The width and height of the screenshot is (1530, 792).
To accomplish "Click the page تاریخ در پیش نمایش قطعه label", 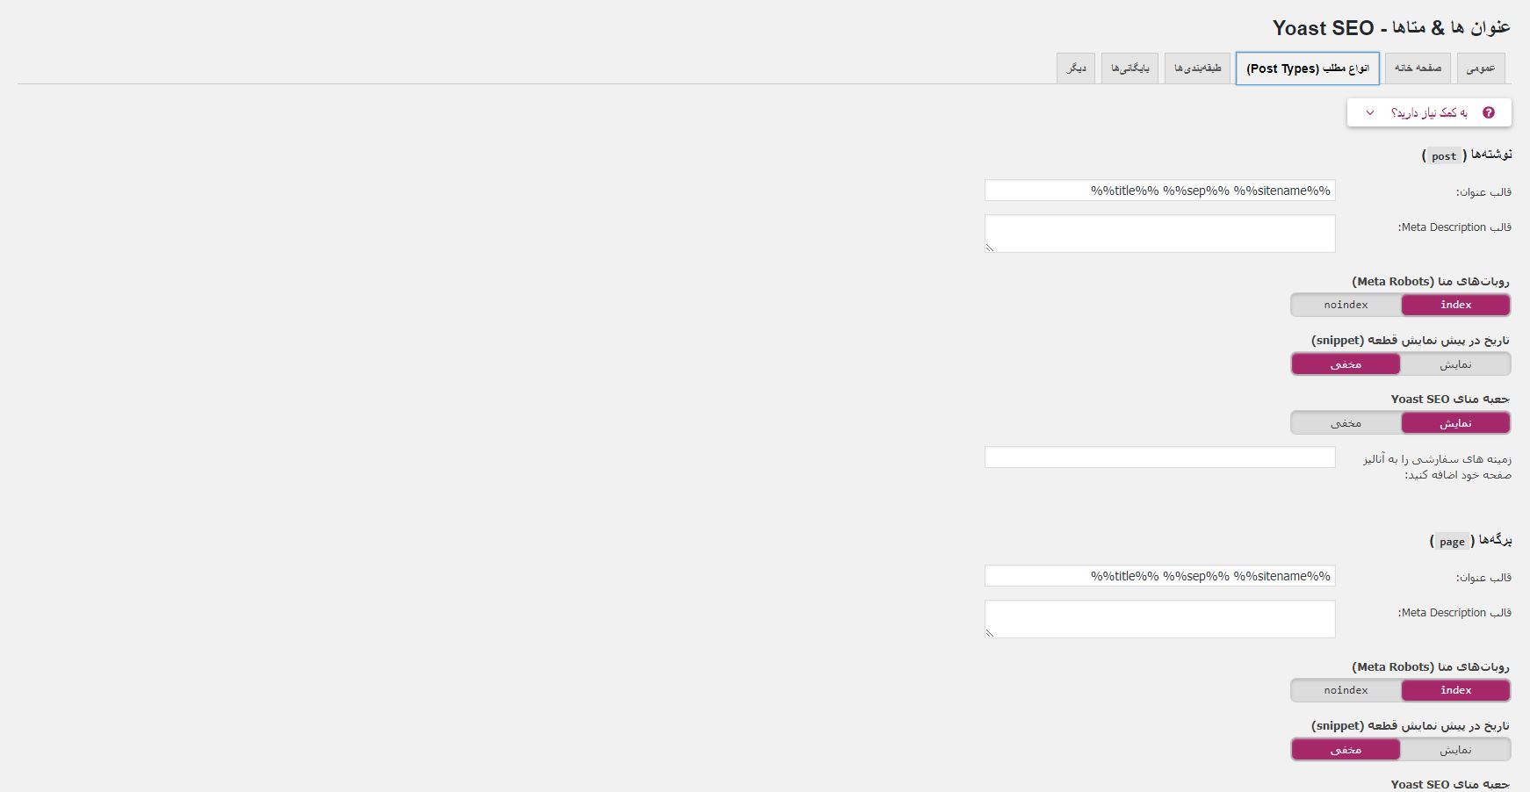I will pos(1411,725).
